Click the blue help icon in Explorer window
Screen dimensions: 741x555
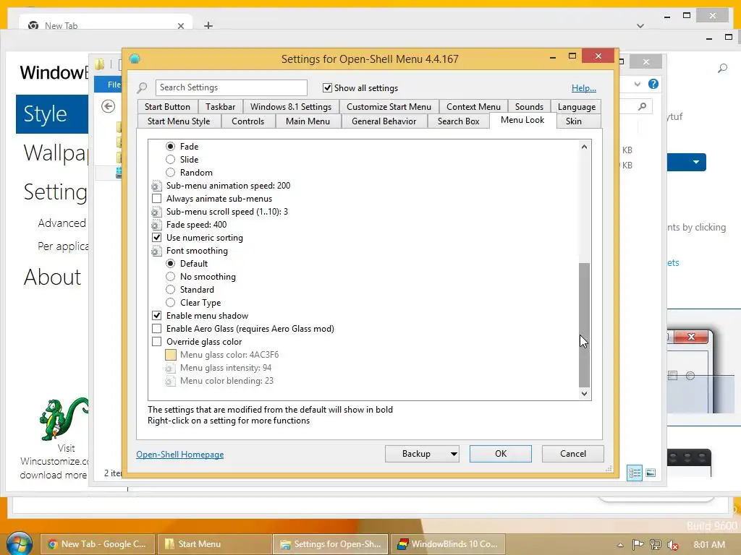[x=653, y=84]
